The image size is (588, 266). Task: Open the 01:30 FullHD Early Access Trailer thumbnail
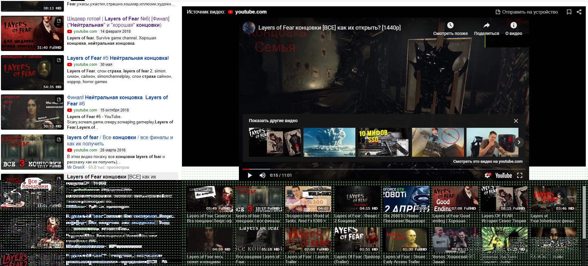tap(406, 240)
